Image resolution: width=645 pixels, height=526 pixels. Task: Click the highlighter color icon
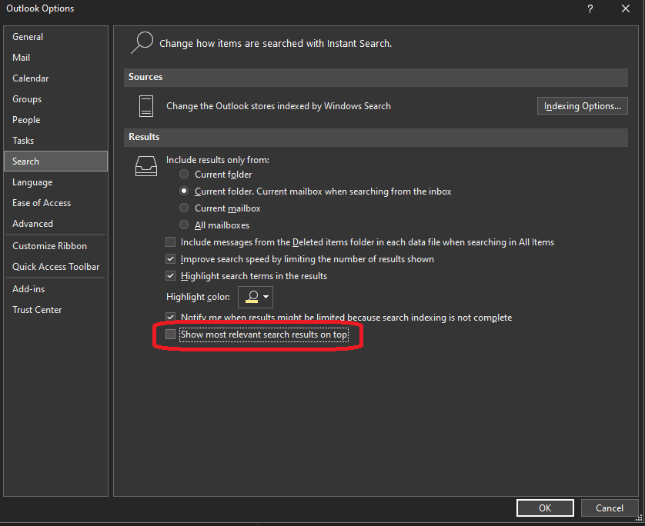click(x=252, y=297)
